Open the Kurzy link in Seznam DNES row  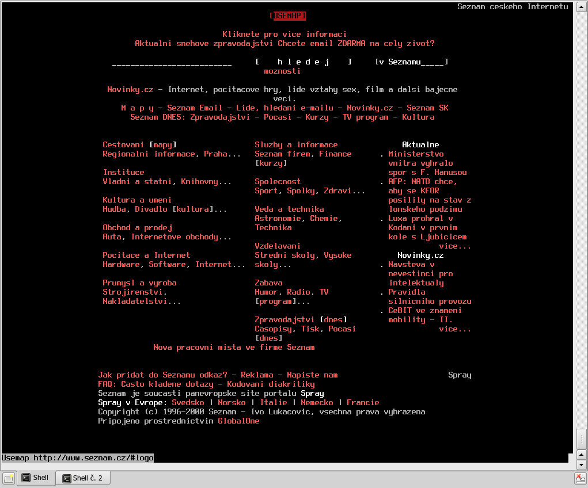(x=317, y=117)
